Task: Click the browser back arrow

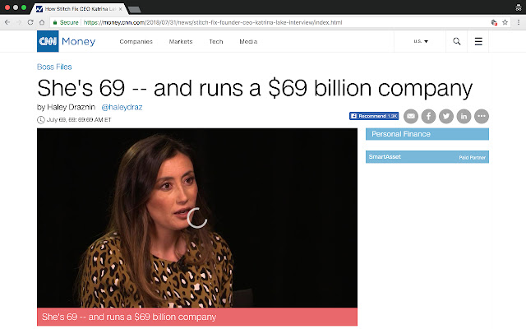Action: click(7, 22)
